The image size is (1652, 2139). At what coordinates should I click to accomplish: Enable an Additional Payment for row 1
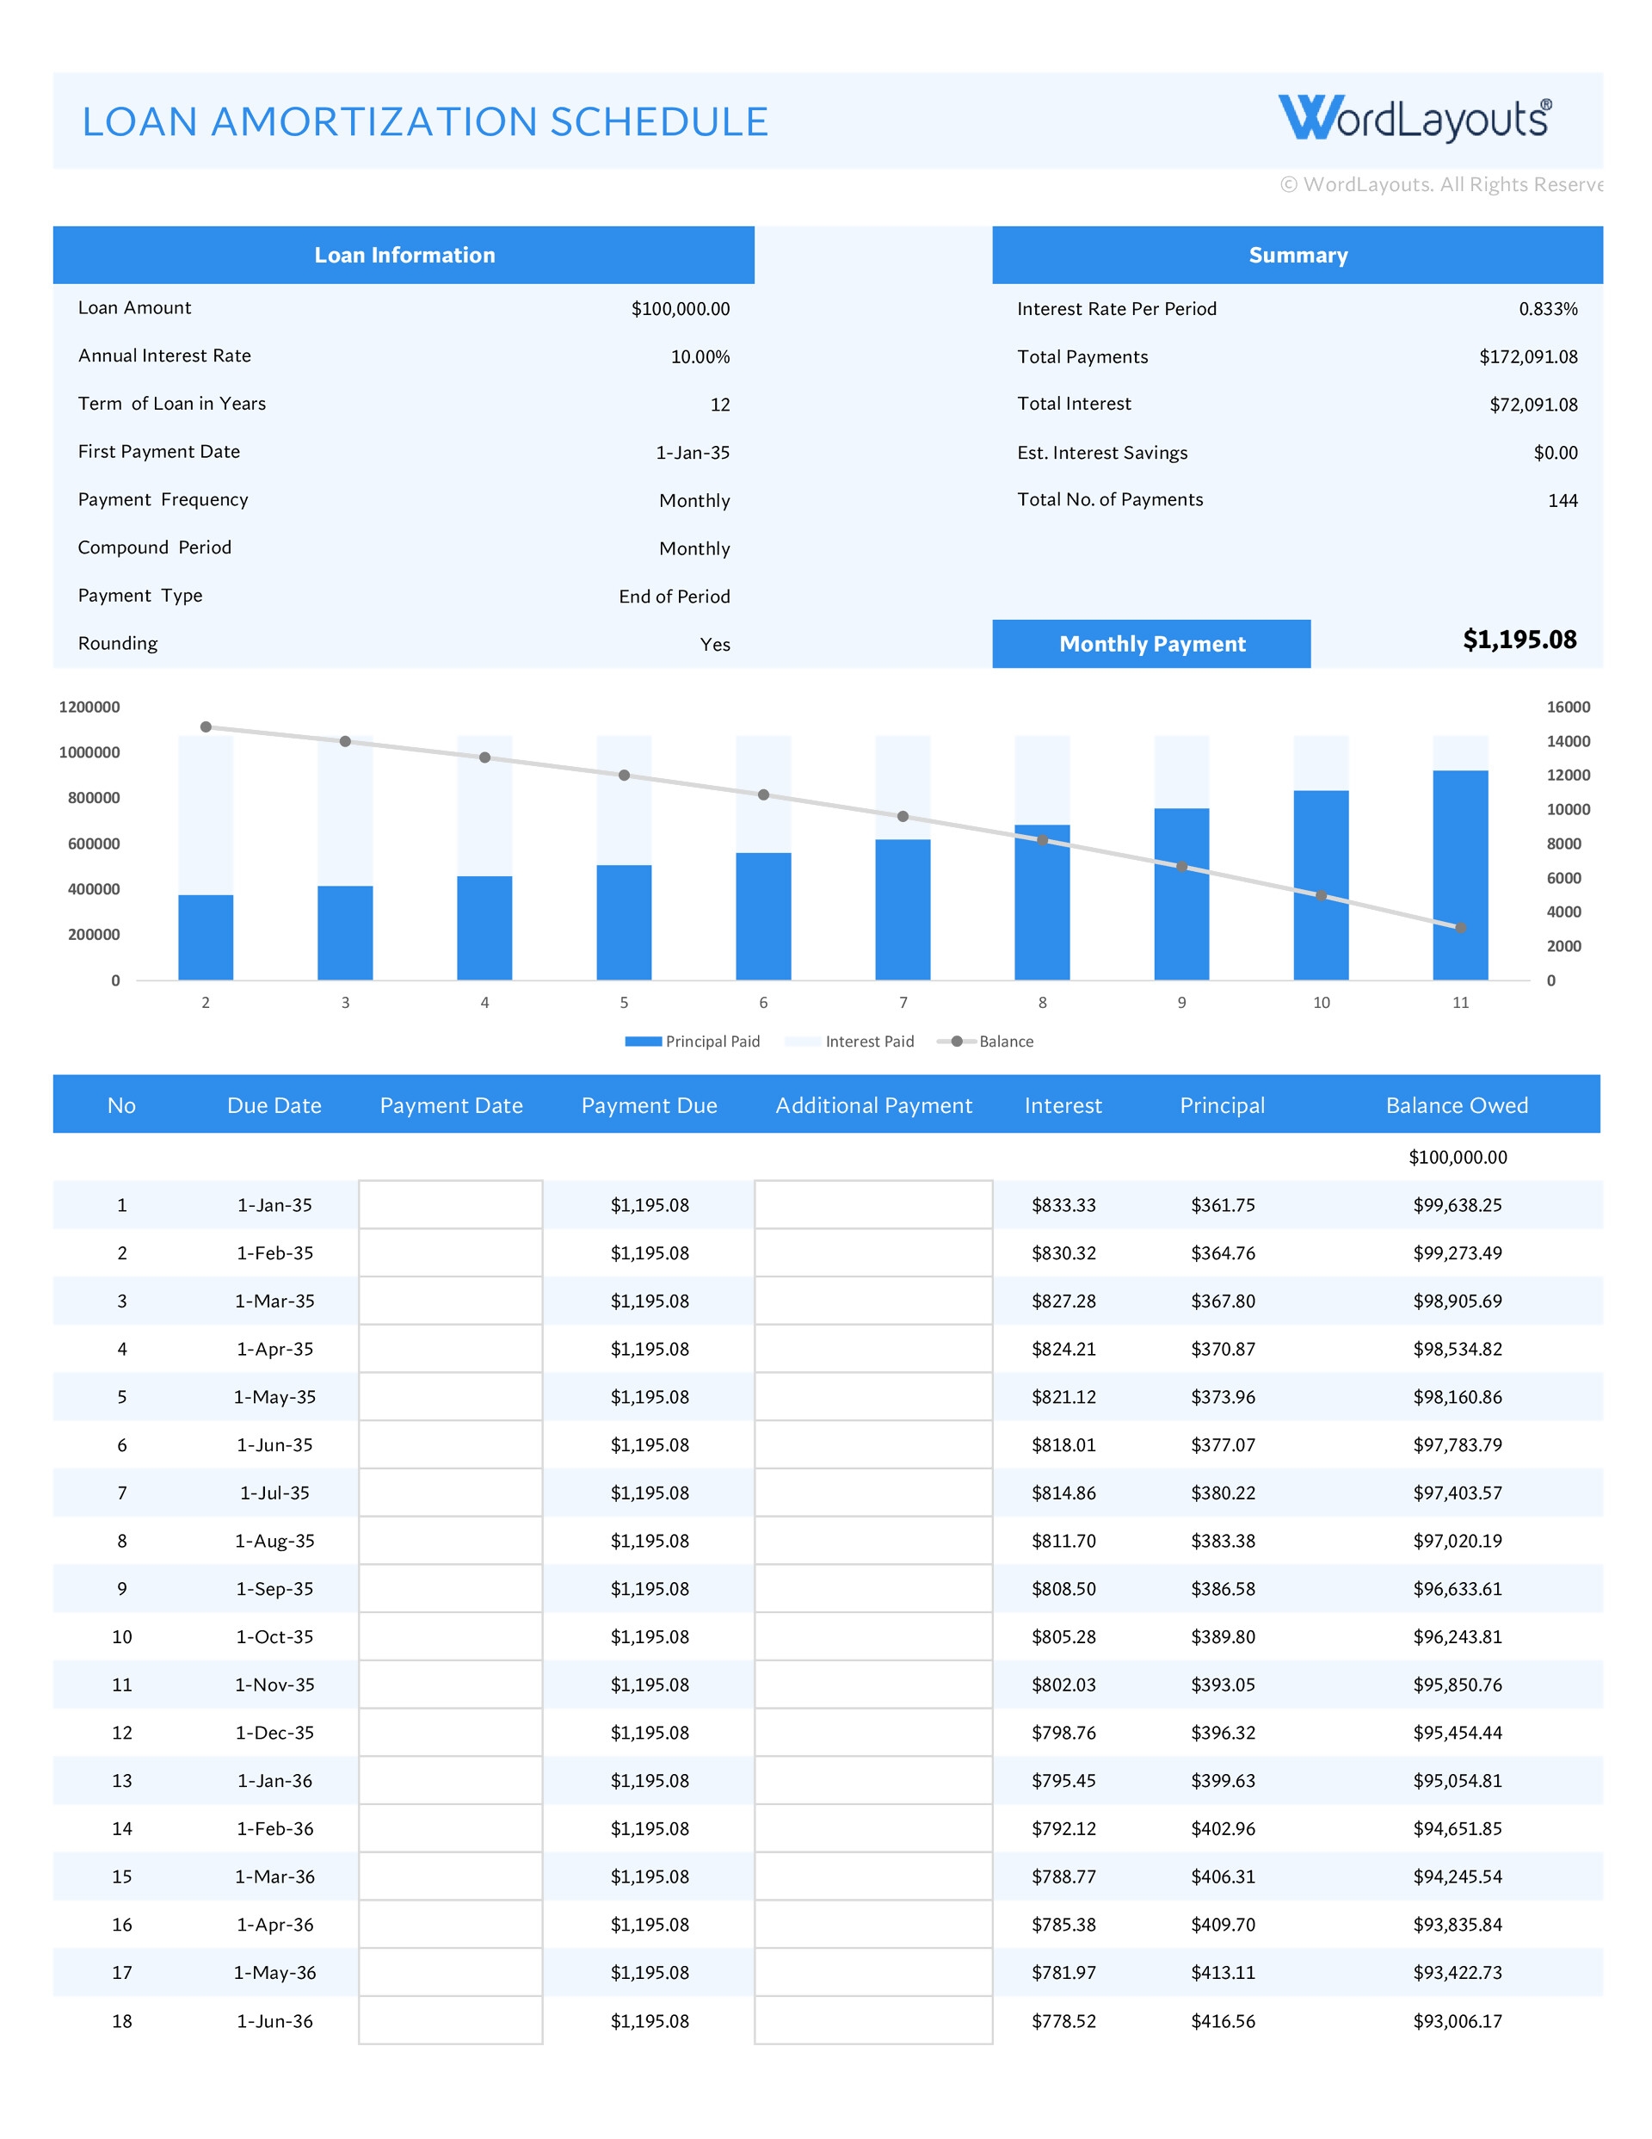coord(874,1205)
